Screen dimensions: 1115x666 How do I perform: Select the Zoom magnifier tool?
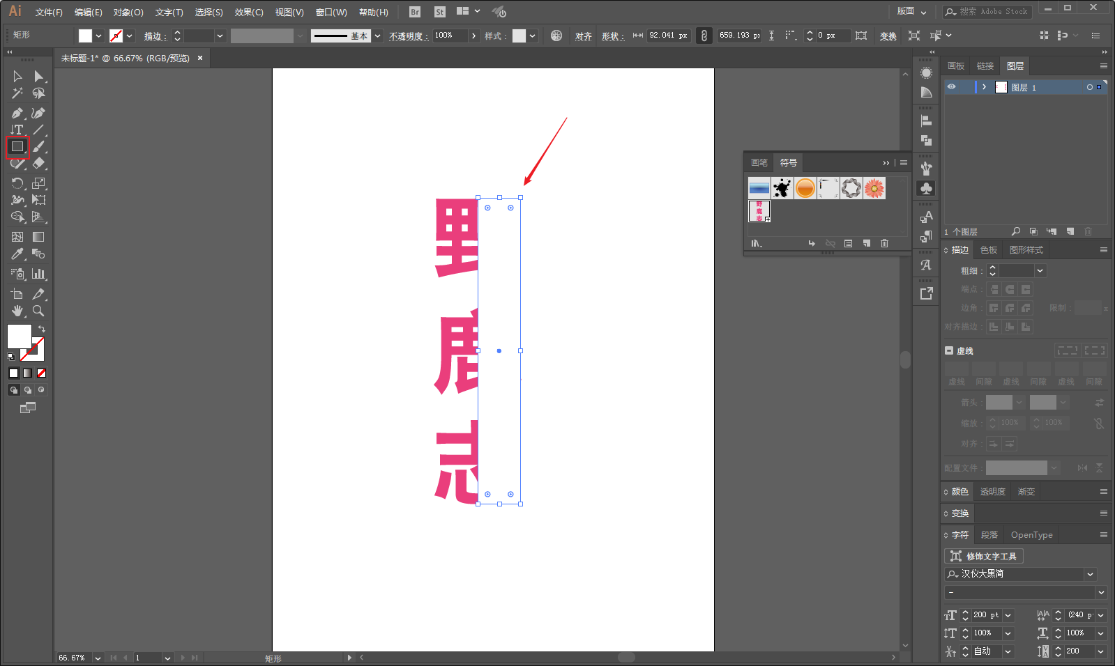(x=38, y=311)
